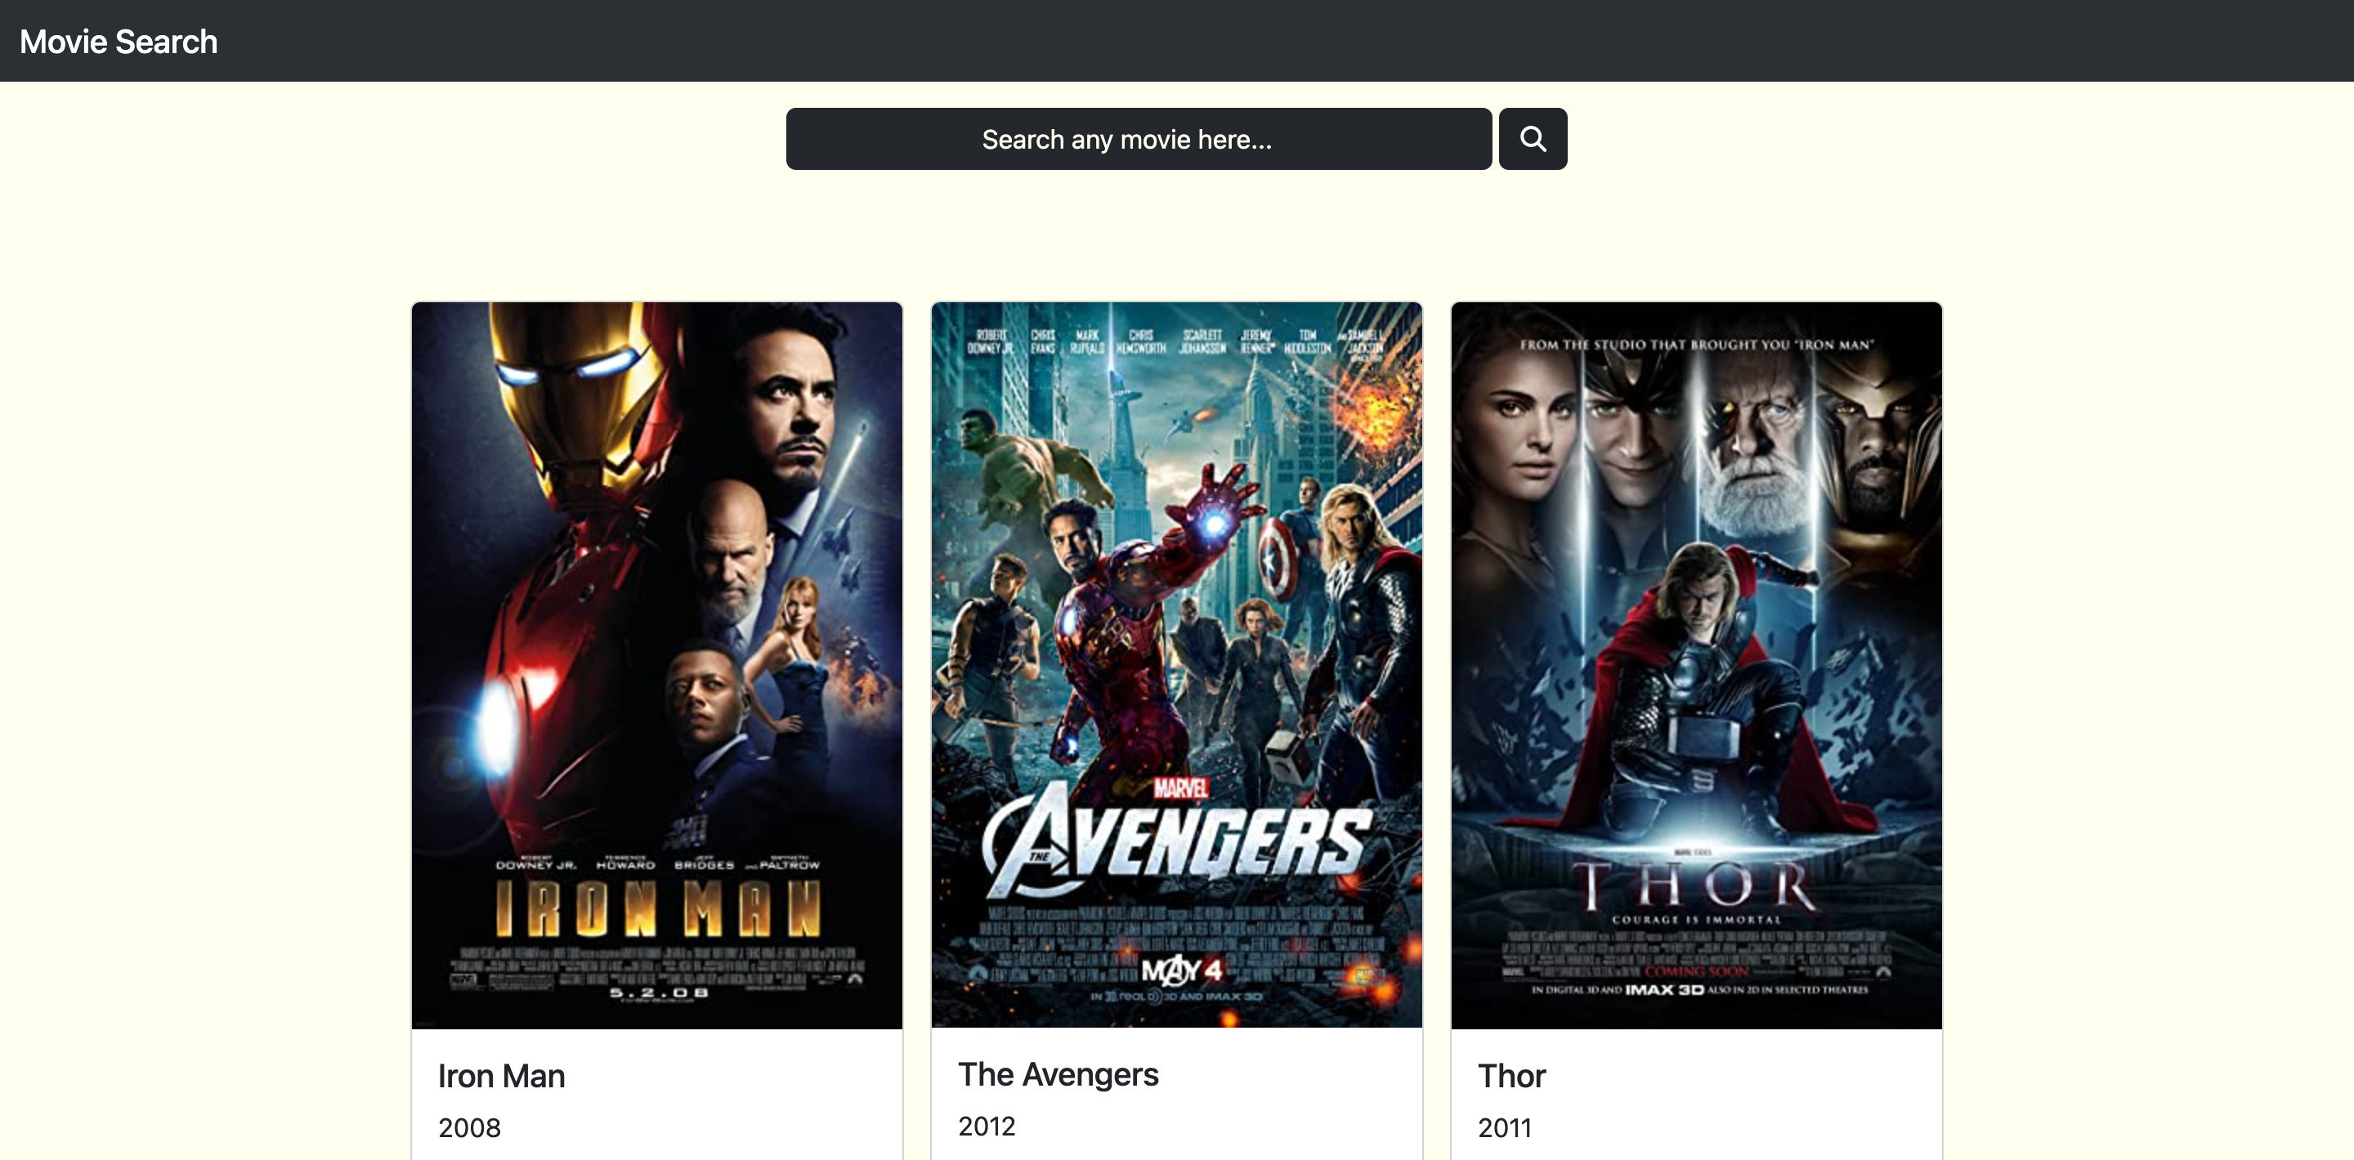2354x1160 pixels.
Task: Click the 'MAY 4' release date
Action: (x=1182, y=970)
